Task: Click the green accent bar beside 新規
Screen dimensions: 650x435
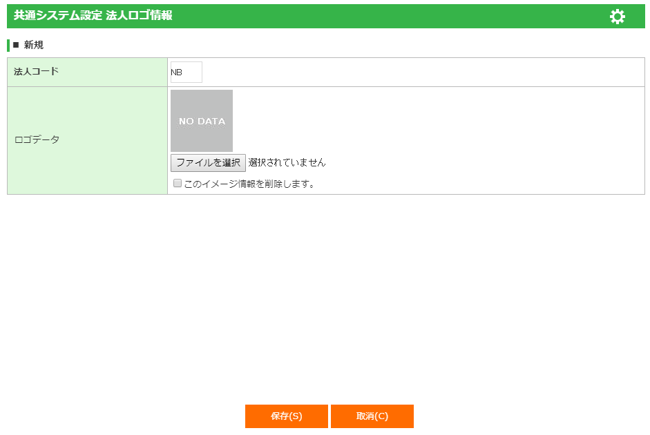Action: (8, 46)
